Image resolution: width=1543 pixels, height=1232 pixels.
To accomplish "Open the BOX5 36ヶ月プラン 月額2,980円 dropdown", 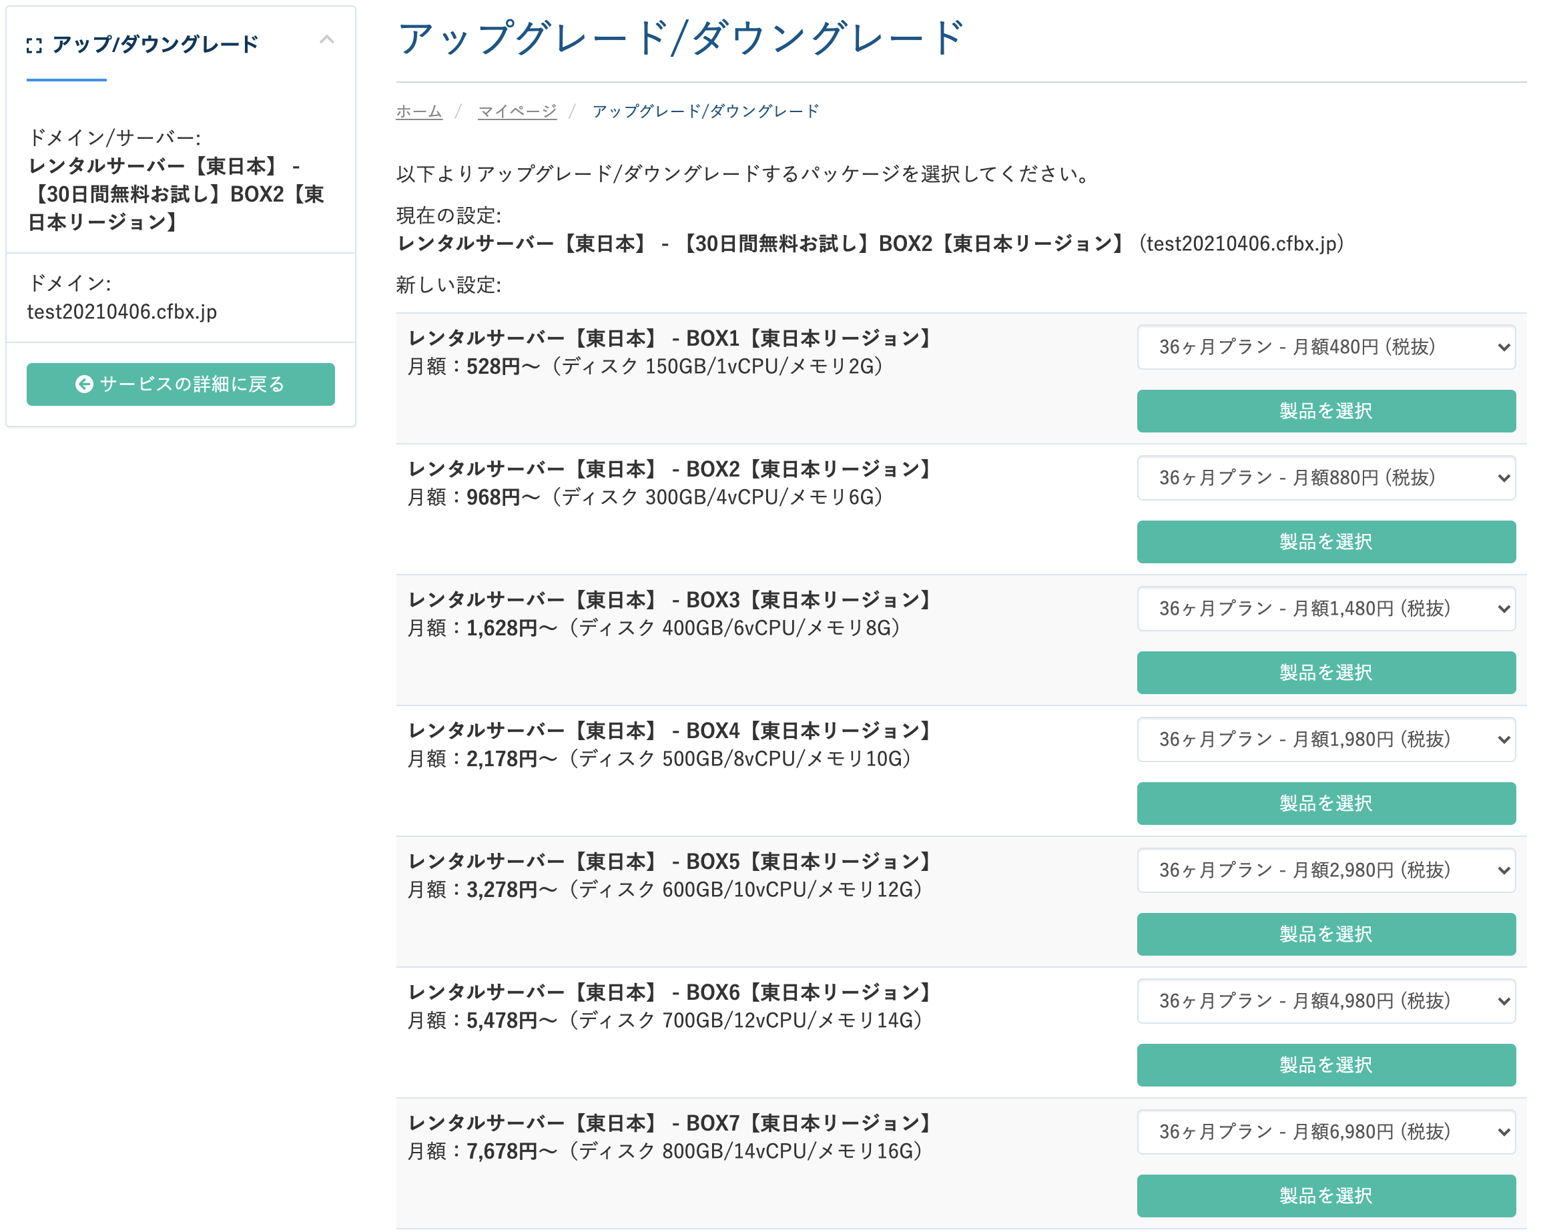I will (1325, 871).
